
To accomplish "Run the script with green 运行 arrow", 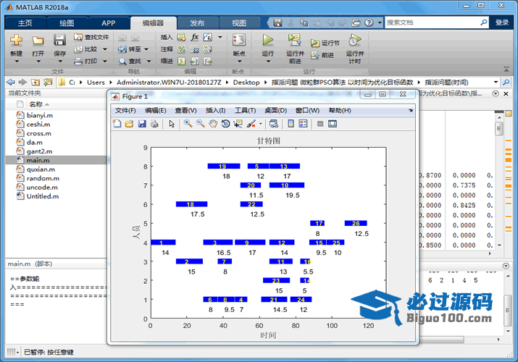I will point(267,41).
